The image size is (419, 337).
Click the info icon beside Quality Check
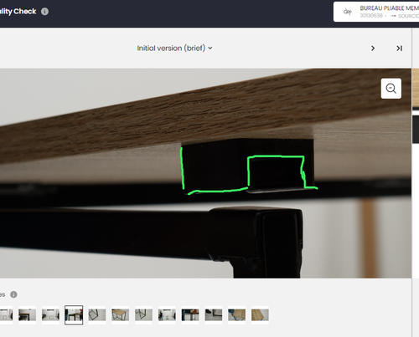click(44, 12)
